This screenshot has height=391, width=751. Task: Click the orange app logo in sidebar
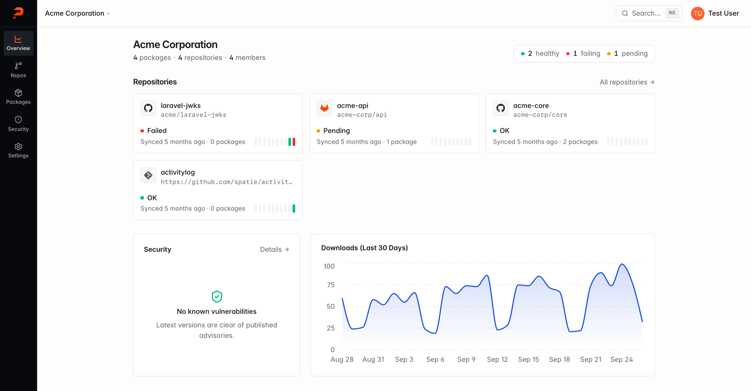tap(18, 13)
